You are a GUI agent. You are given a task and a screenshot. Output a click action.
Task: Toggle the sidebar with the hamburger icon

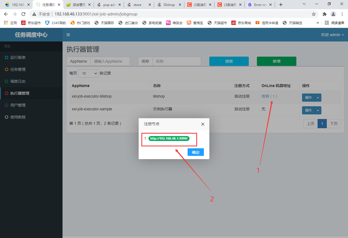tap(68, 35)
